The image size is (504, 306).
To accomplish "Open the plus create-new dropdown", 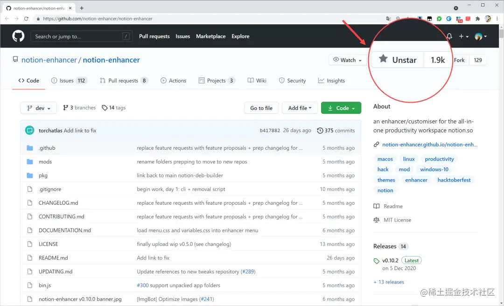I will click(x=463, y=36).
